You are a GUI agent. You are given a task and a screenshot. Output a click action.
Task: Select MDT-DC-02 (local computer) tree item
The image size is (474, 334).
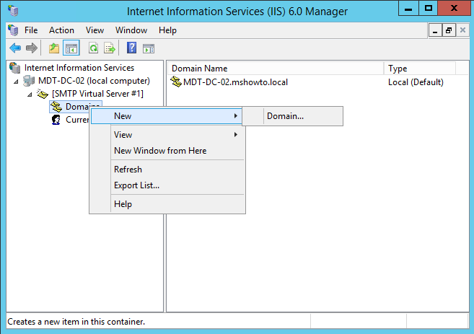[94, 81]
